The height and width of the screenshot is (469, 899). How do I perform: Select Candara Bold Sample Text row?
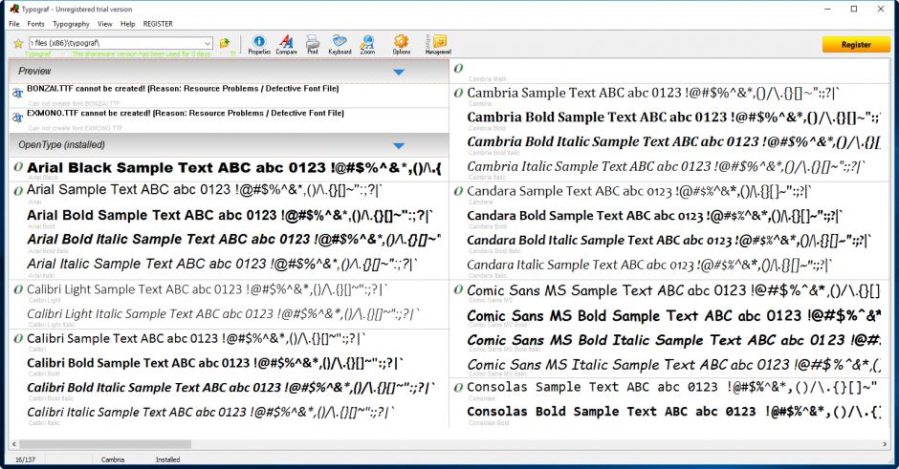click(x=655, y=216)
